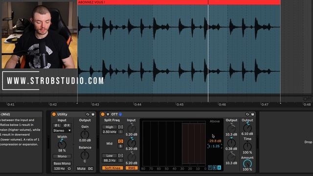Screen dimensions: 313x176
Task: Toggle the High band activator icon
Action: 120,127
